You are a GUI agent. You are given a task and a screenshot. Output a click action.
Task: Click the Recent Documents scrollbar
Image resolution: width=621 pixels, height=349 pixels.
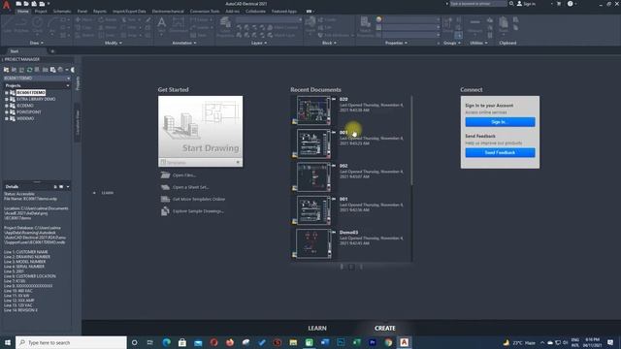coord(411,141)
